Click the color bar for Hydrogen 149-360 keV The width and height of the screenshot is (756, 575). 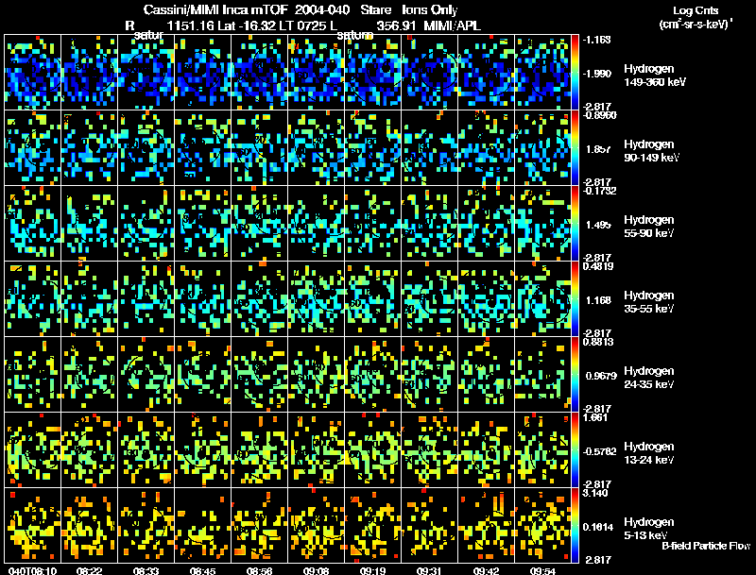(x=575, y=73)
